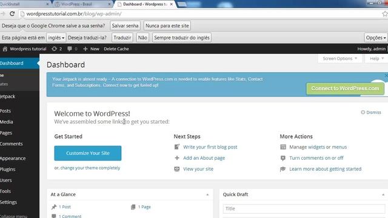Screen dimensions: 388x218
Task: Open the comments bubble icon in admin bar
Action: tap(70, 49)
